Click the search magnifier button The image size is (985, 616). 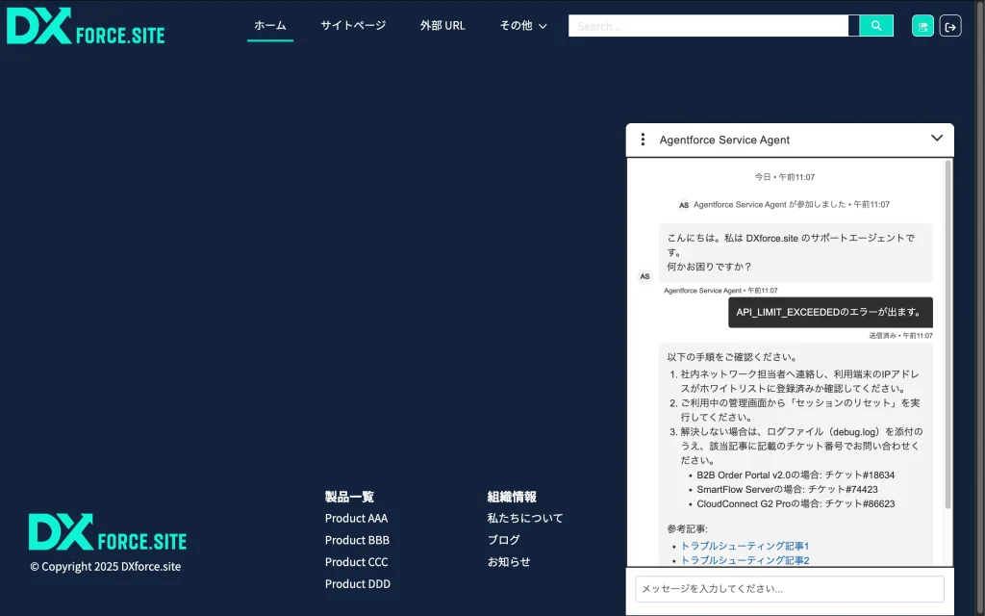pos(875,26)
